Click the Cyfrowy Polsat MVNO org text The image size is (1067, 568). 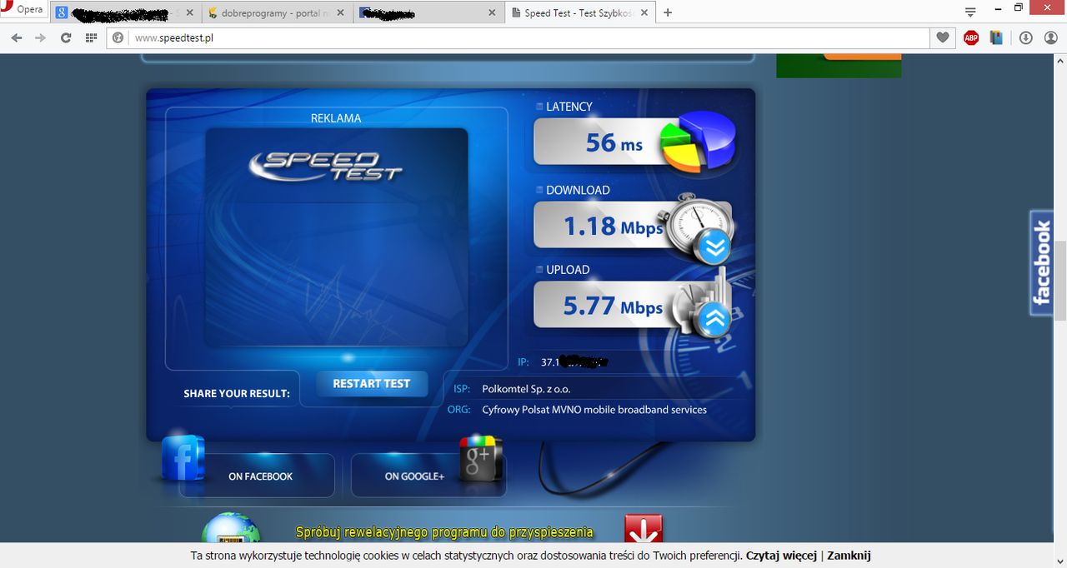(x=594, y=410)
